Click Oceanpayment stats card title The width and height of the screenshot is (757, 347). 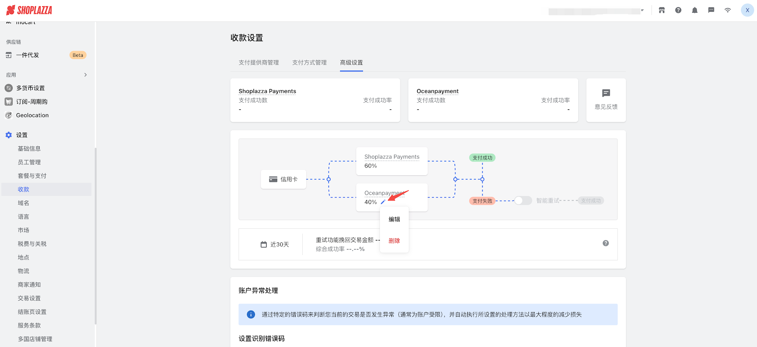(x=438, y=91)
